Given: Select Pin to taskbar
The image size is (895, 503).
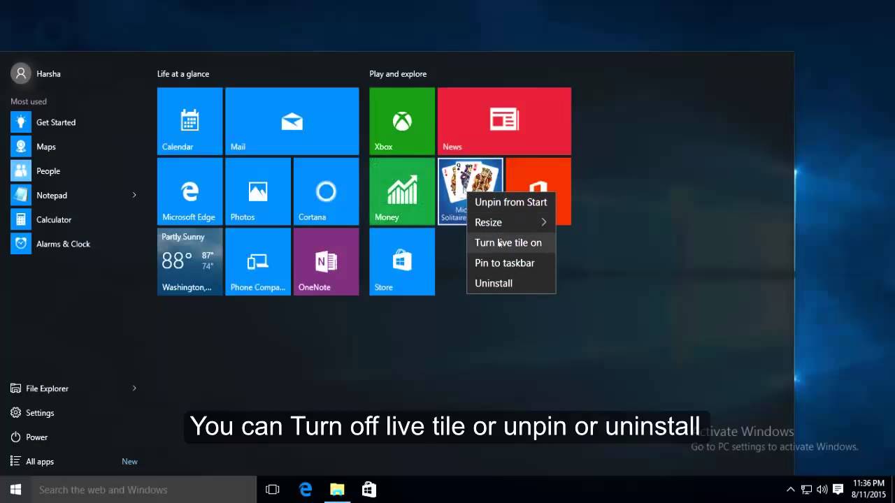Looking at the screenshot, I should (511, 263).
